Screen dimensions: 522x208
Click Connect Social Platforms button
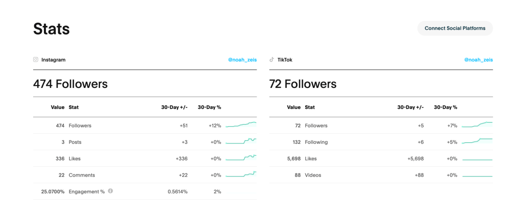click(x=455, y=28)
